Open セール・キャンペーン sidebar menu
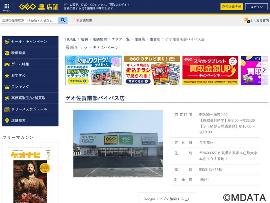The height and width of the screenshot is (203, 270). pyautogui.click(x=30, y=42)
